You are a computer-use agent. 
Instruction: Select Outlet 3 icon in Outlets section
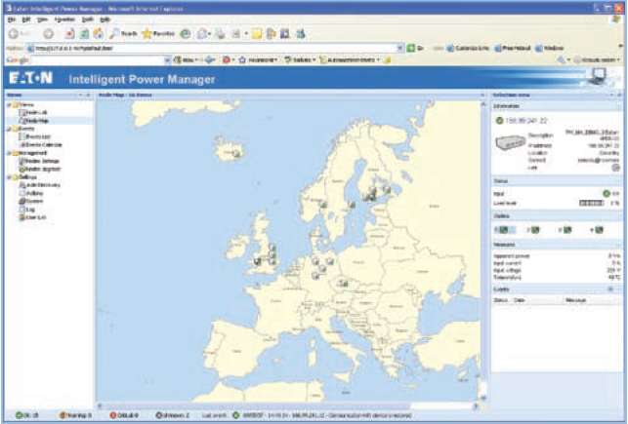pos(565,230)
